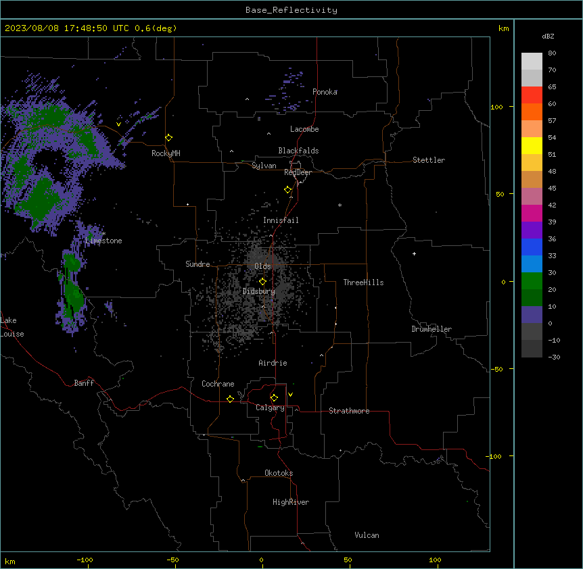Click the 80 value on the dBZ scale

click(552, 53)
